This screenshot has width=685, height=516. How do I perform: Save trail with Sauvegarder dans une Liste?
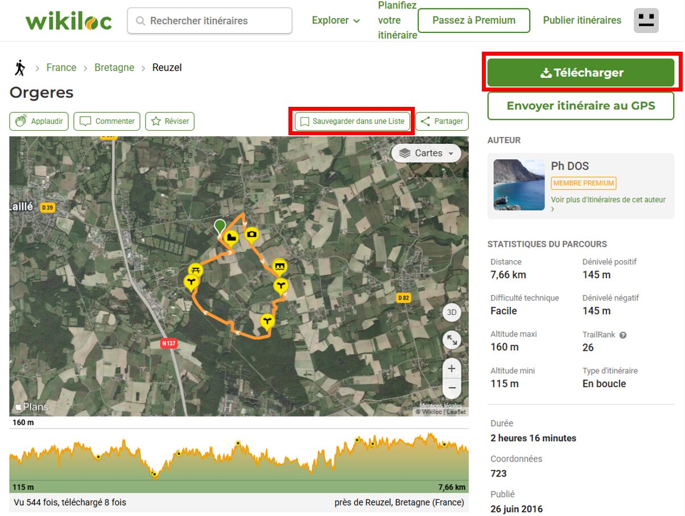pos(352,121)
